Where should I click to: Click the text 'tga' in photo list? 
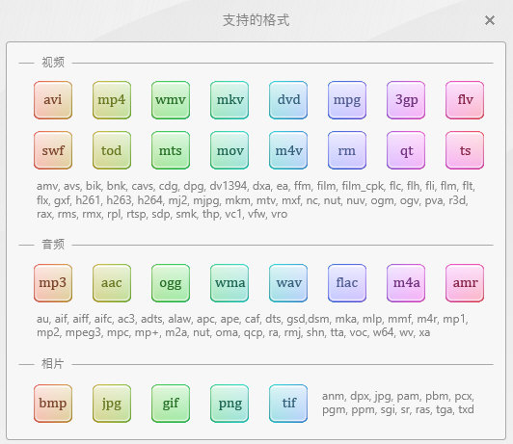tap(445, 409)
